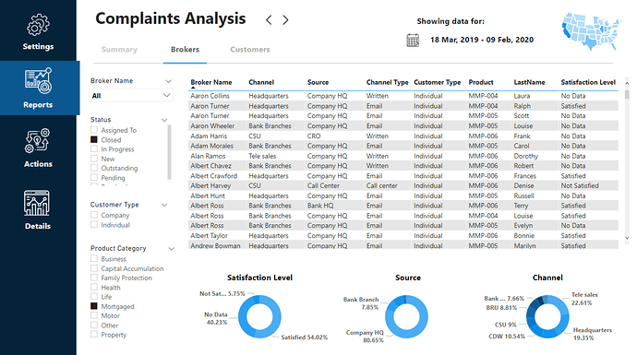Open the Settings gear icon
Viewport: 637px width, 355px height.
38,25
